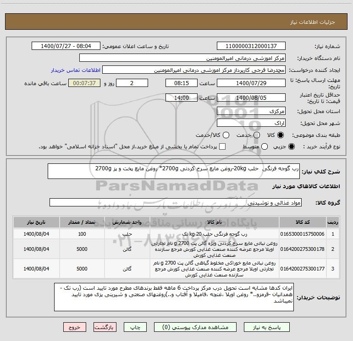Open مشاهده مدارک پیوستی (0) button
The image size is (353, 341).
click(x=195, y=327)
